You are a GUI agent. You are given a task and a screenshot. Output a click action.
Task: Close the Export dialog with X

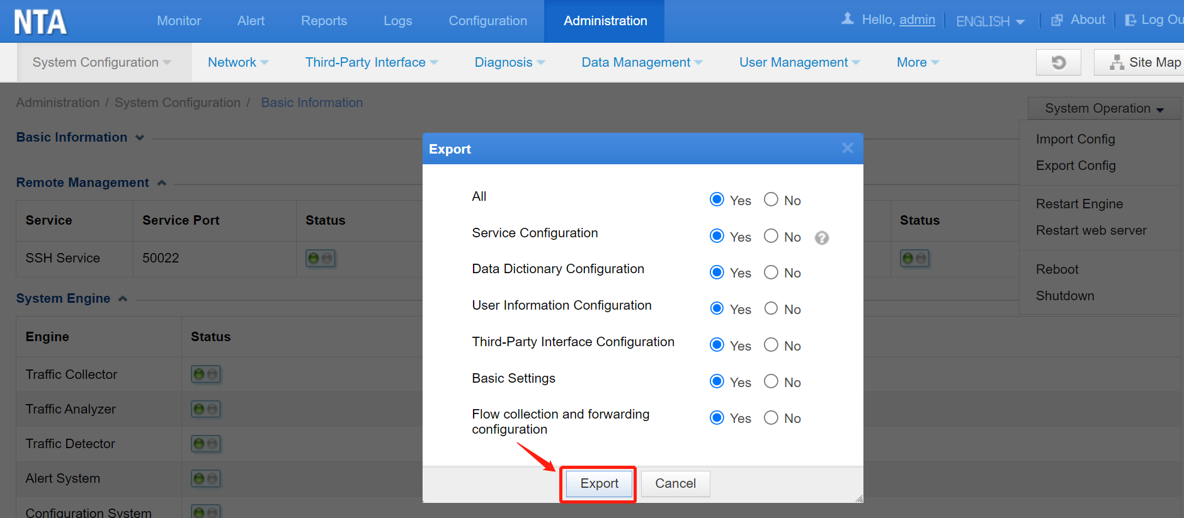click(847, 148)
